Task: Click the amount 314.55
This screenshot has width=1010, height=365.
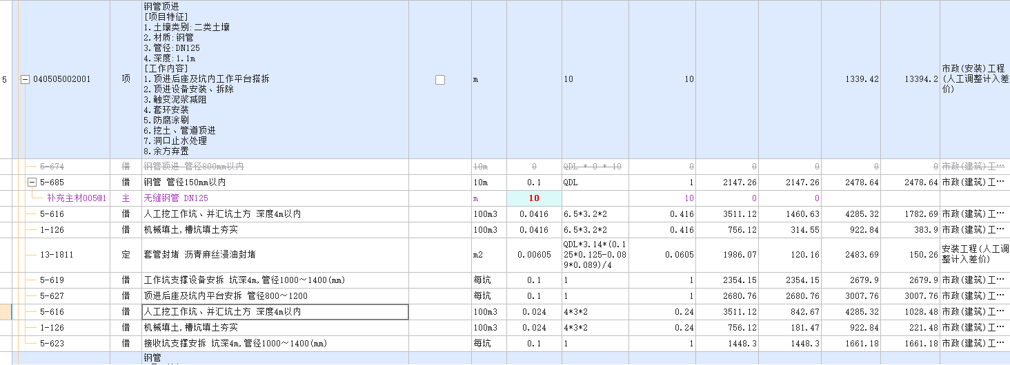Action: pyautogui.click(x=805, y=230)
